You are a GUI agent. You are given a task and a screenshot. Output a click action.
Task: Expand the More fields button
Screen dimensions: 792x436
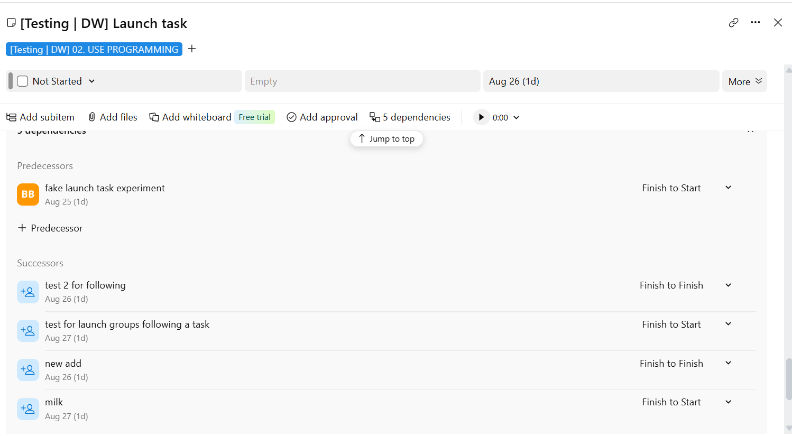pos(744,81)
